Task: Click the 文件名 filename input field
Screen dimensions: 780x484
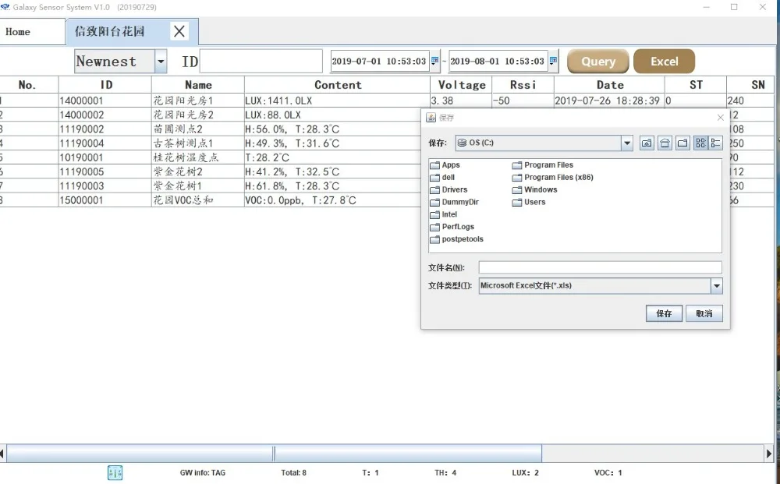Action: tap(600, 267)
